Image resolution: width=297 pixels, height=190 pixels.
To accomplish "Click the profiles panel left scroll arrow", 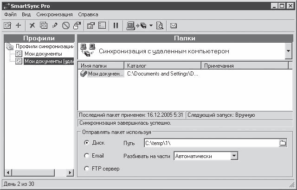I will [8, 172].
